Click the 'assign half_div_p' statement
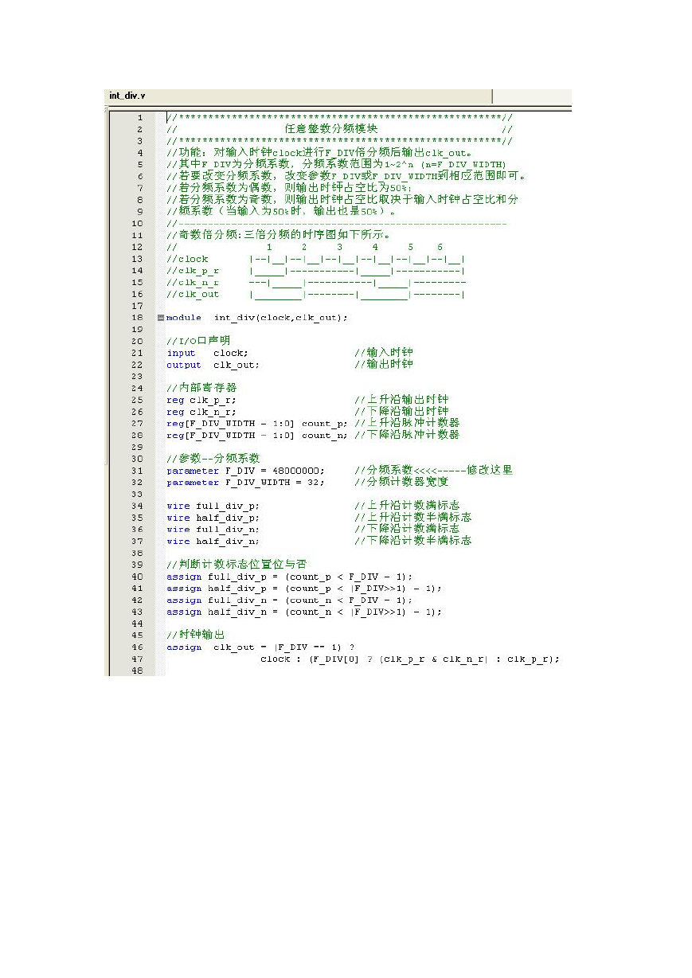Viewport: 692px width, 978px height. 304,588
